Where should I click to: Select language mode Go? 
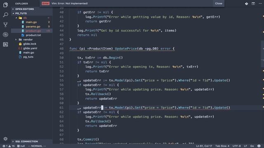(252, 146)
